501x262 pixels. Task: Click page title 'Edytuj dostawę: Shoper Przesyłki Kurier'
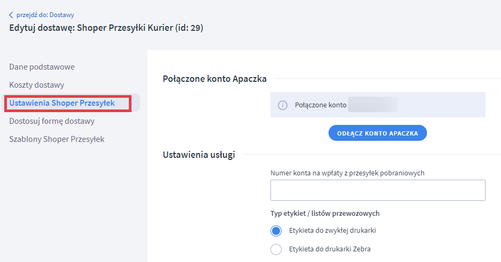[x=106, y=28]
